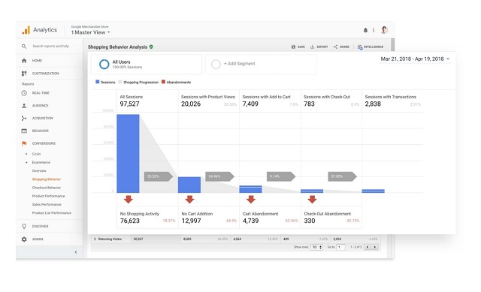Image resolution: width=481 pixels, height=292 pixels.
Task: Click the Real-Time clock icon
Action: click(24, 93)
